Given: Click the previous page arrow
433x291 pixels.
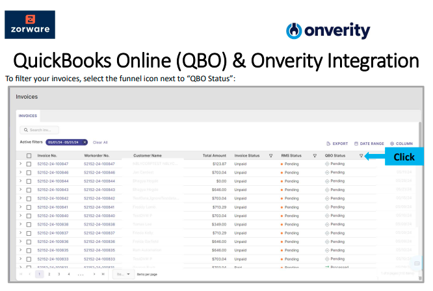Looking at the screenshot, I should [30, 275].
